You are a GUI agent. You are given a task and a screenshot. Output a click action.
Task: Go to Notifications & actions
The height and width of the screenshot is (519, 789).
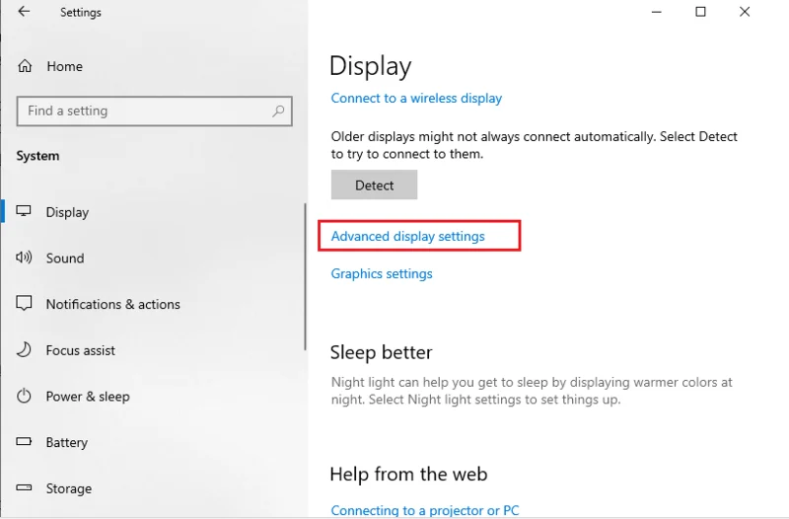pyautogui.click(x=112, y=304)
